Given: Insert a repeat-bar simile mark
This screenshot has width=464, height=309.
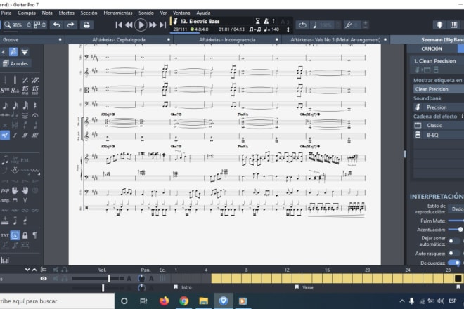Looking at the screenshot, I should [x=25, y=80].
